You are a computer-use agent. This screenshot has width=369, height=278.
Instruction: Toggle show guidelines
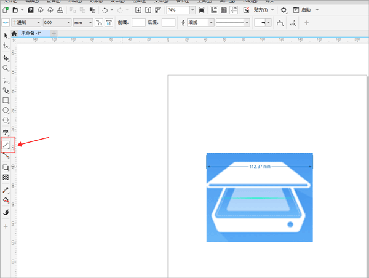[234, 10]
